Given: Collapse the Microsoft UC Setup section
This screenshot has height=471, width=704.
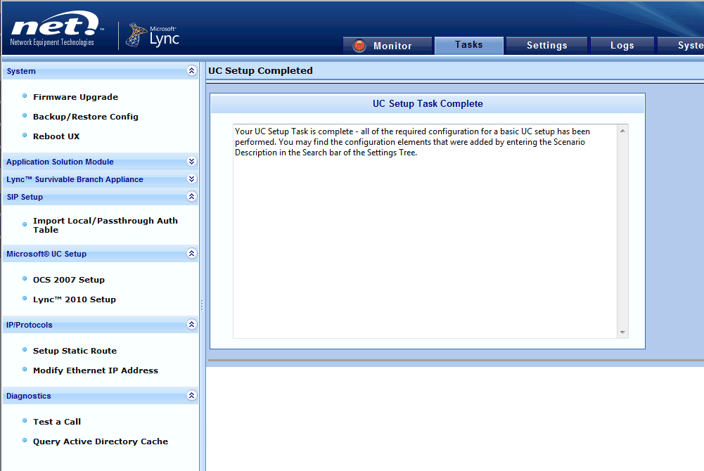Looking at the screenshot, I should (x=191, y=253).
